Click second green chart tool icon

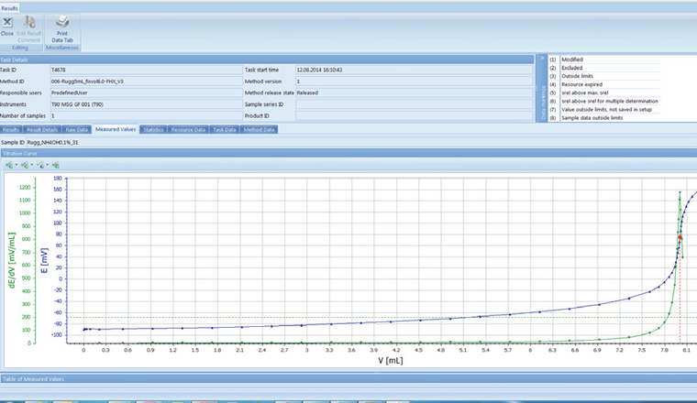click(24, 166)
